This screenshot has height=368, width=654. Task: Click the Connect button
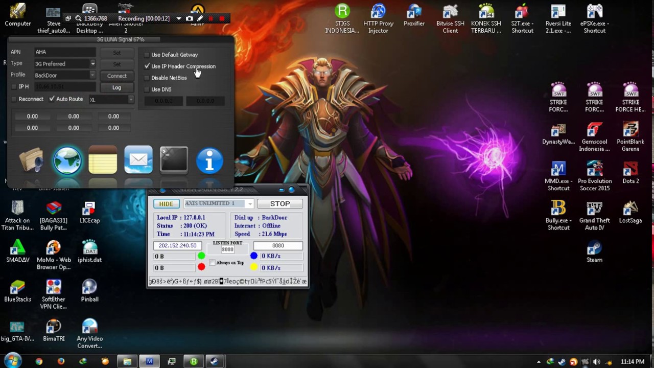click(x=117, y=76)
